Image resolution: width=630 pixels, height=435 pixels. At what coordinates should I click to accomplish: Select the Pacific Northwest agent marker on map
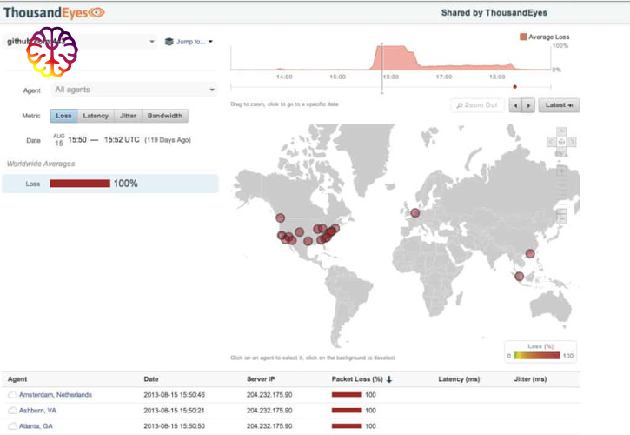(x=281, y=218)
